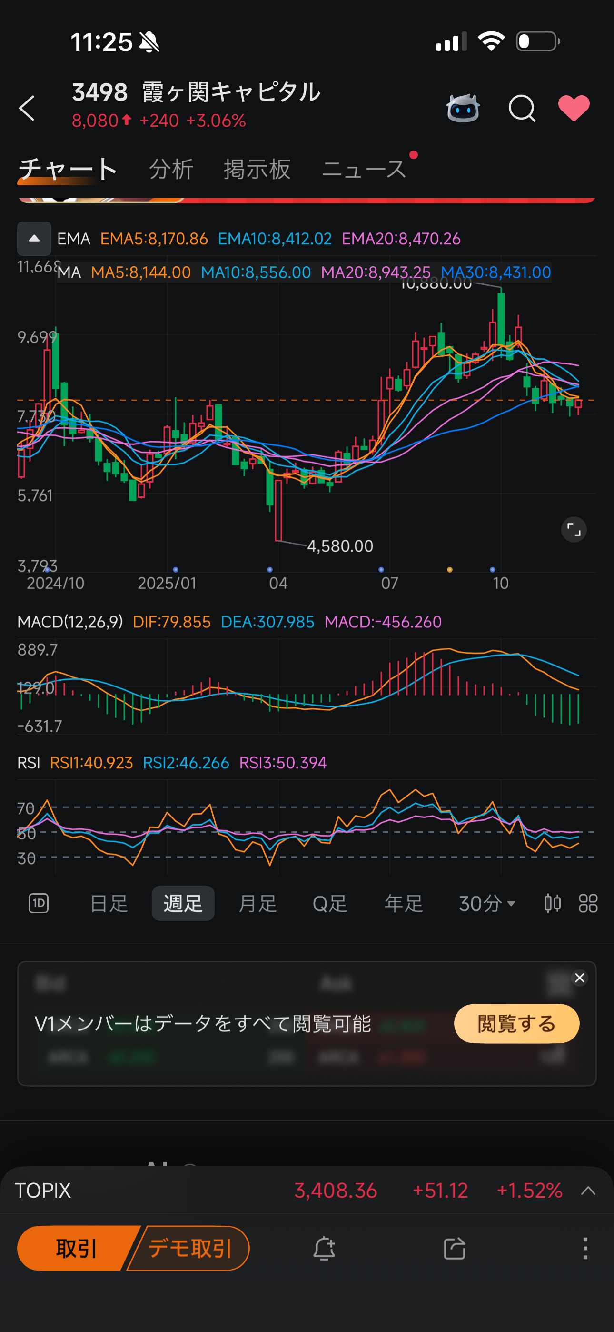Tap the search magnifier icon
This screenshot has width=614, height=1332.
[522, 108]
